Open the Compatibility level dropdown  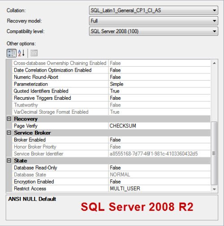[154, 31]
